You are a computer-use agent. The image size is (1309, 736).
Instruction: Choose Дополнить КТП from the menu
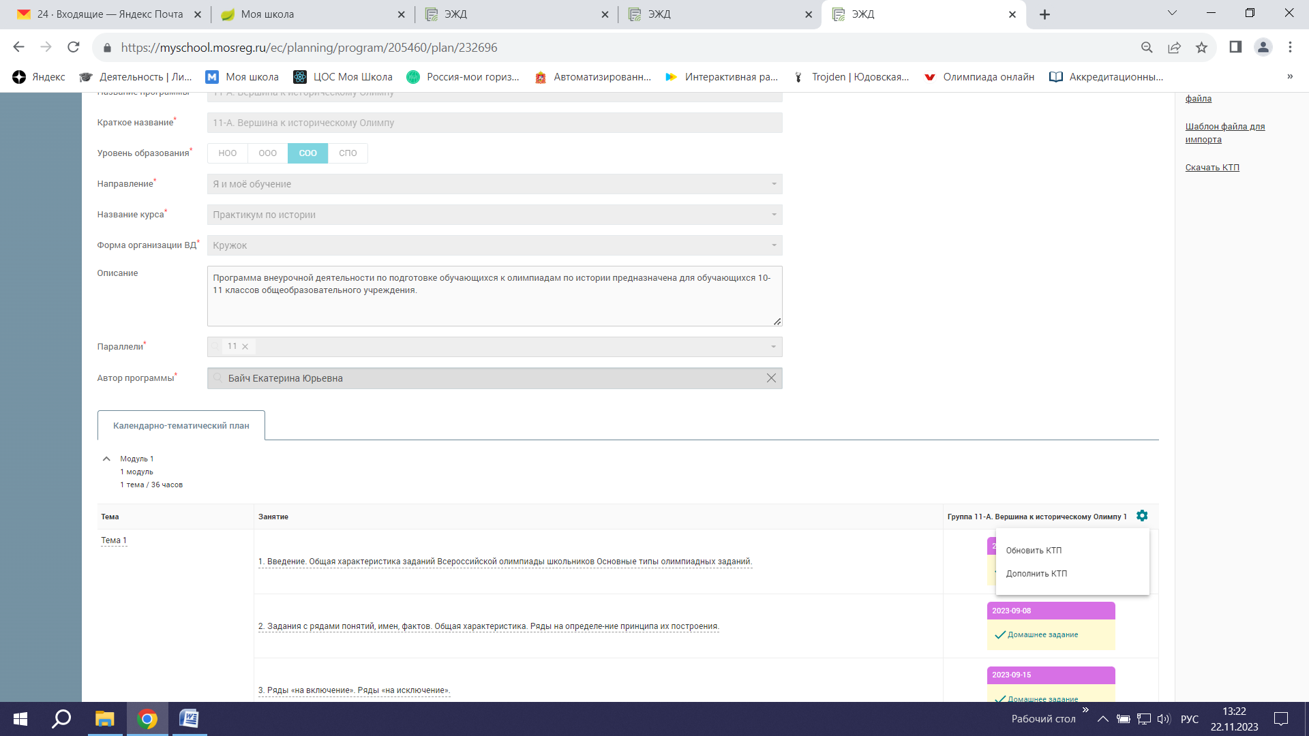[x=1036, y=574]
